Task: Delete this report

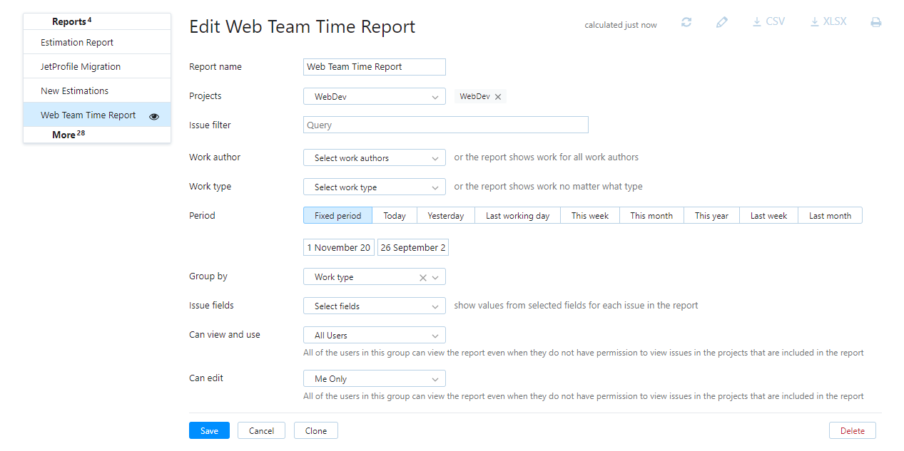Action: click(852, 430)
